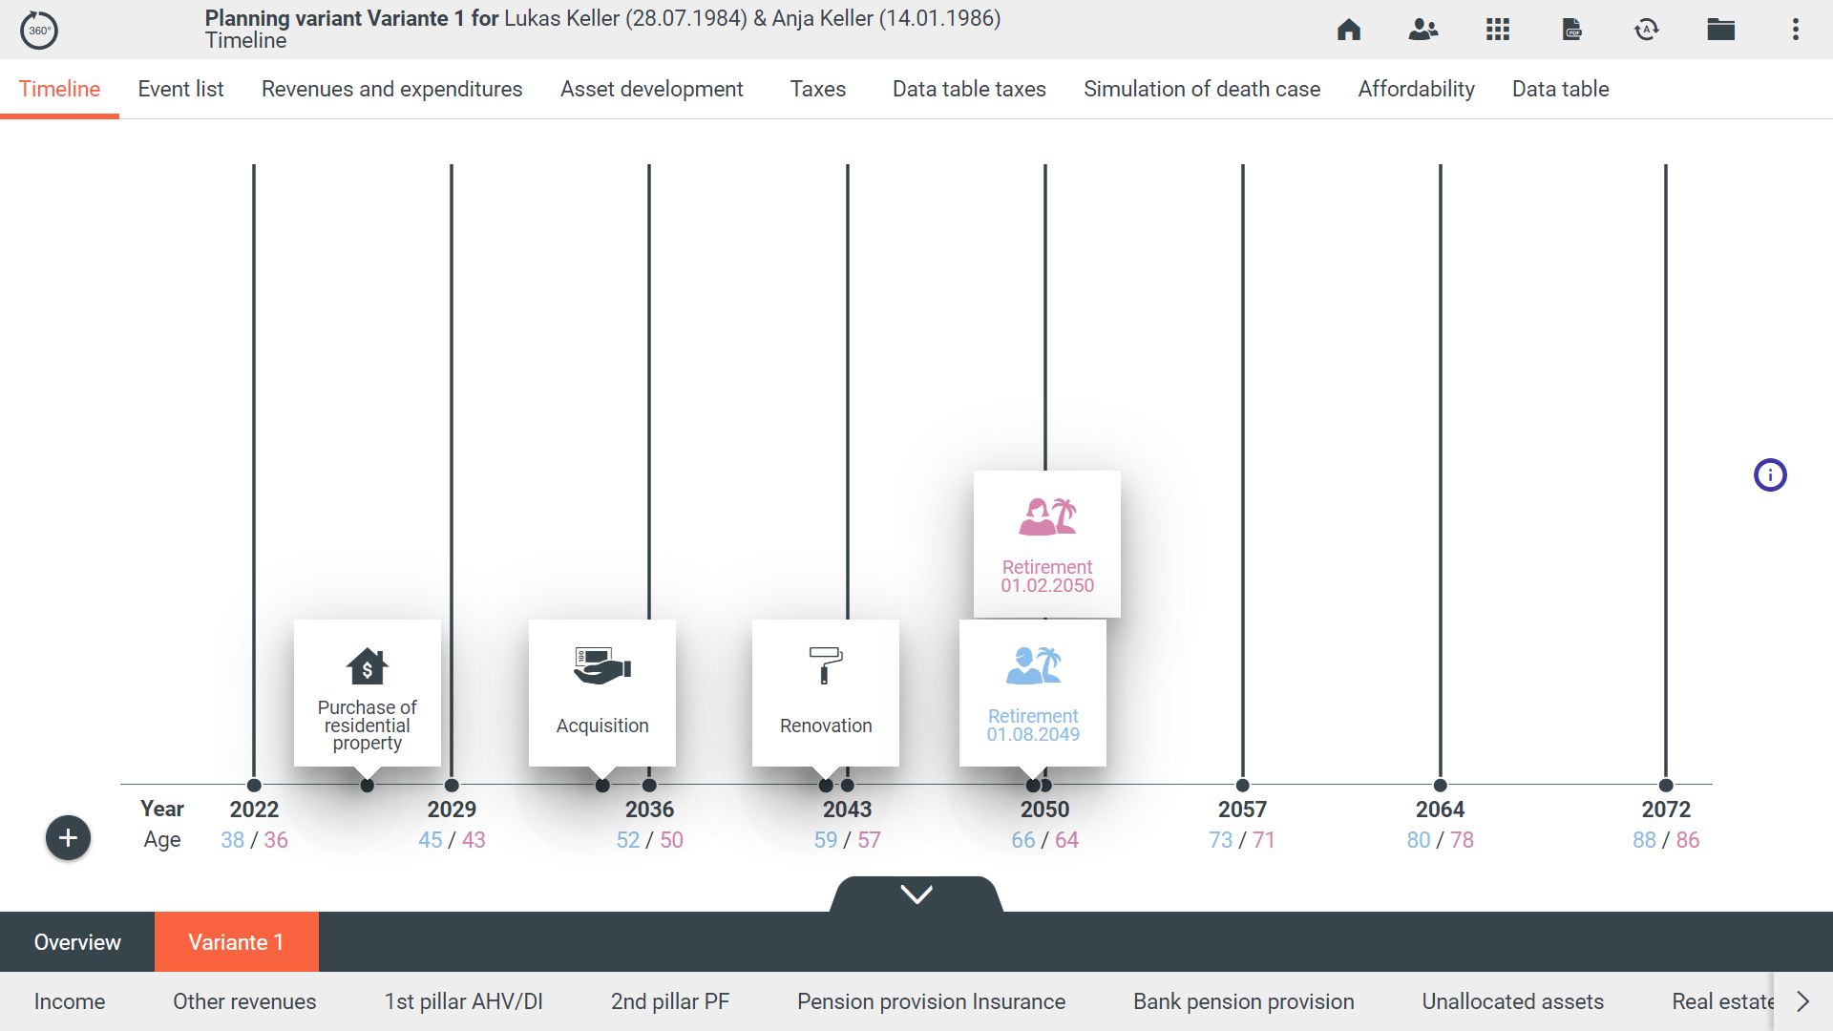Open the three-dot more options menu
Viewport: 1833px width, 1031px height.
(x=1795, y=30)
